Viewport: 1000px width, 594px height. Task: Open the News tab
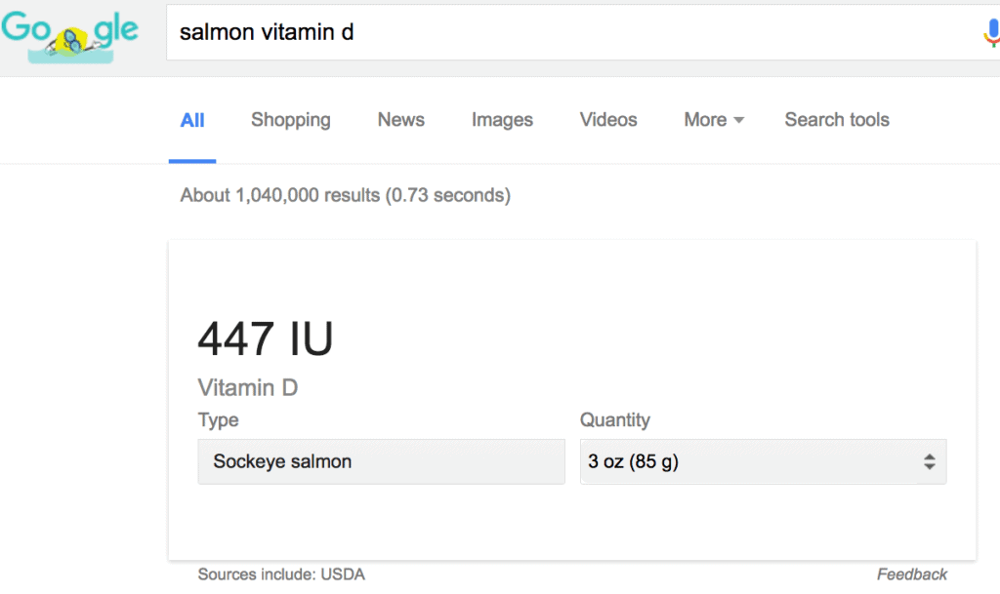(x=400, y=120)
